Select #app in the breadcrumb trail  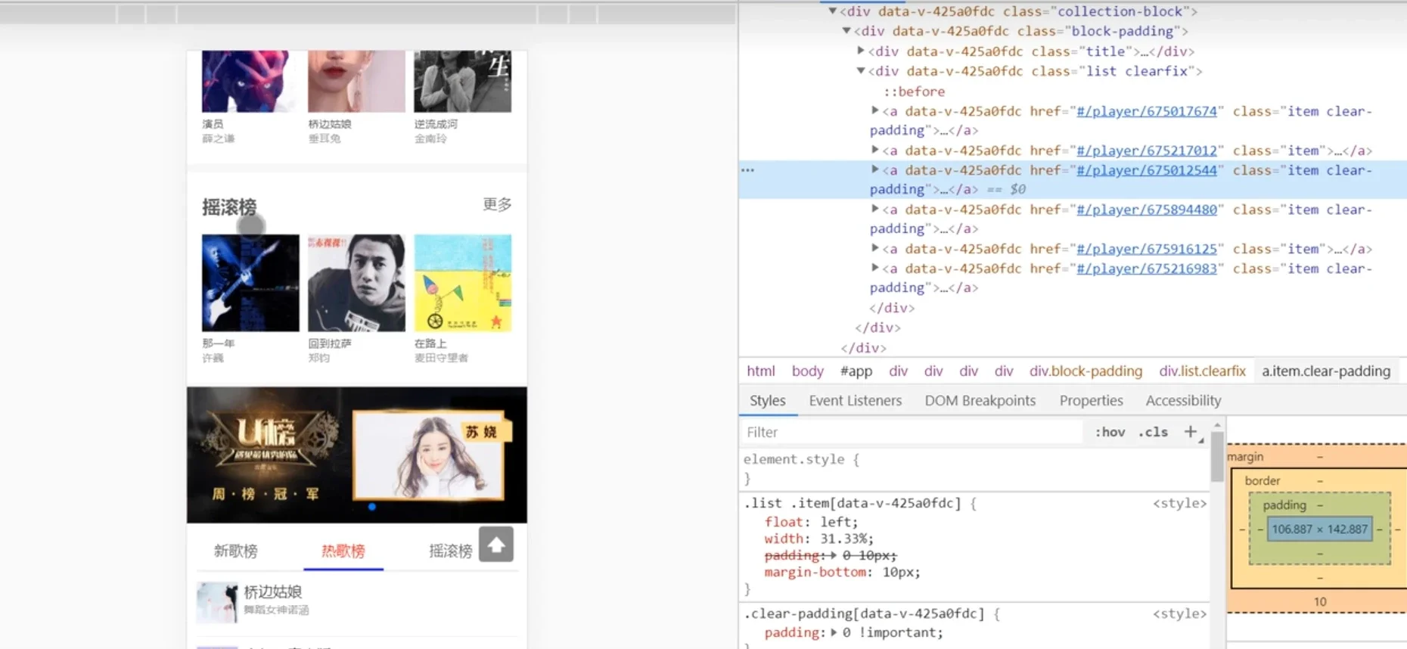(856, 371)
